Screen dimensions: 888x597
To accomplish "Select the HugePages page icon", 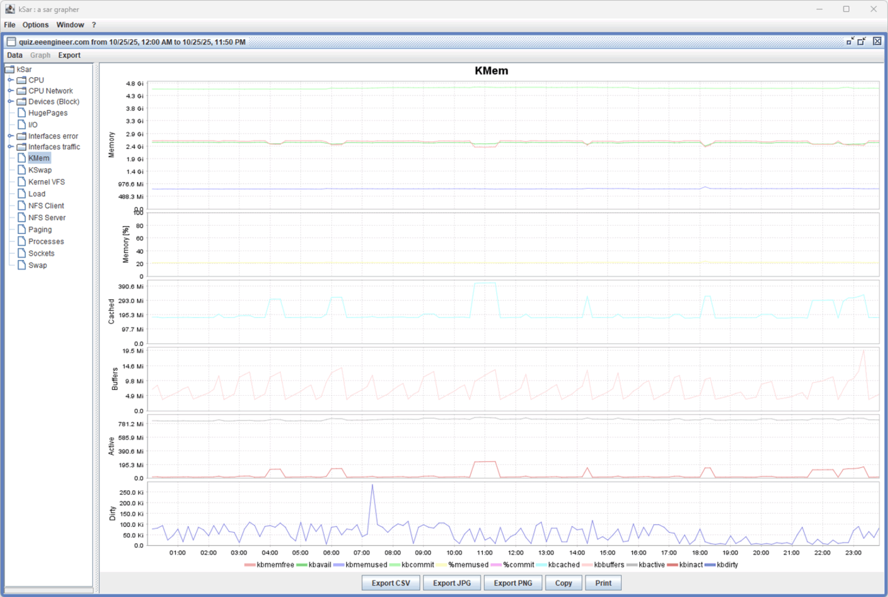I will [x=21, y=113].
